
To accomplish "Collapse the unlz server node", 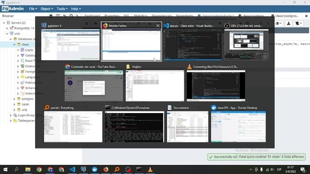I will (x=7, y=34).
